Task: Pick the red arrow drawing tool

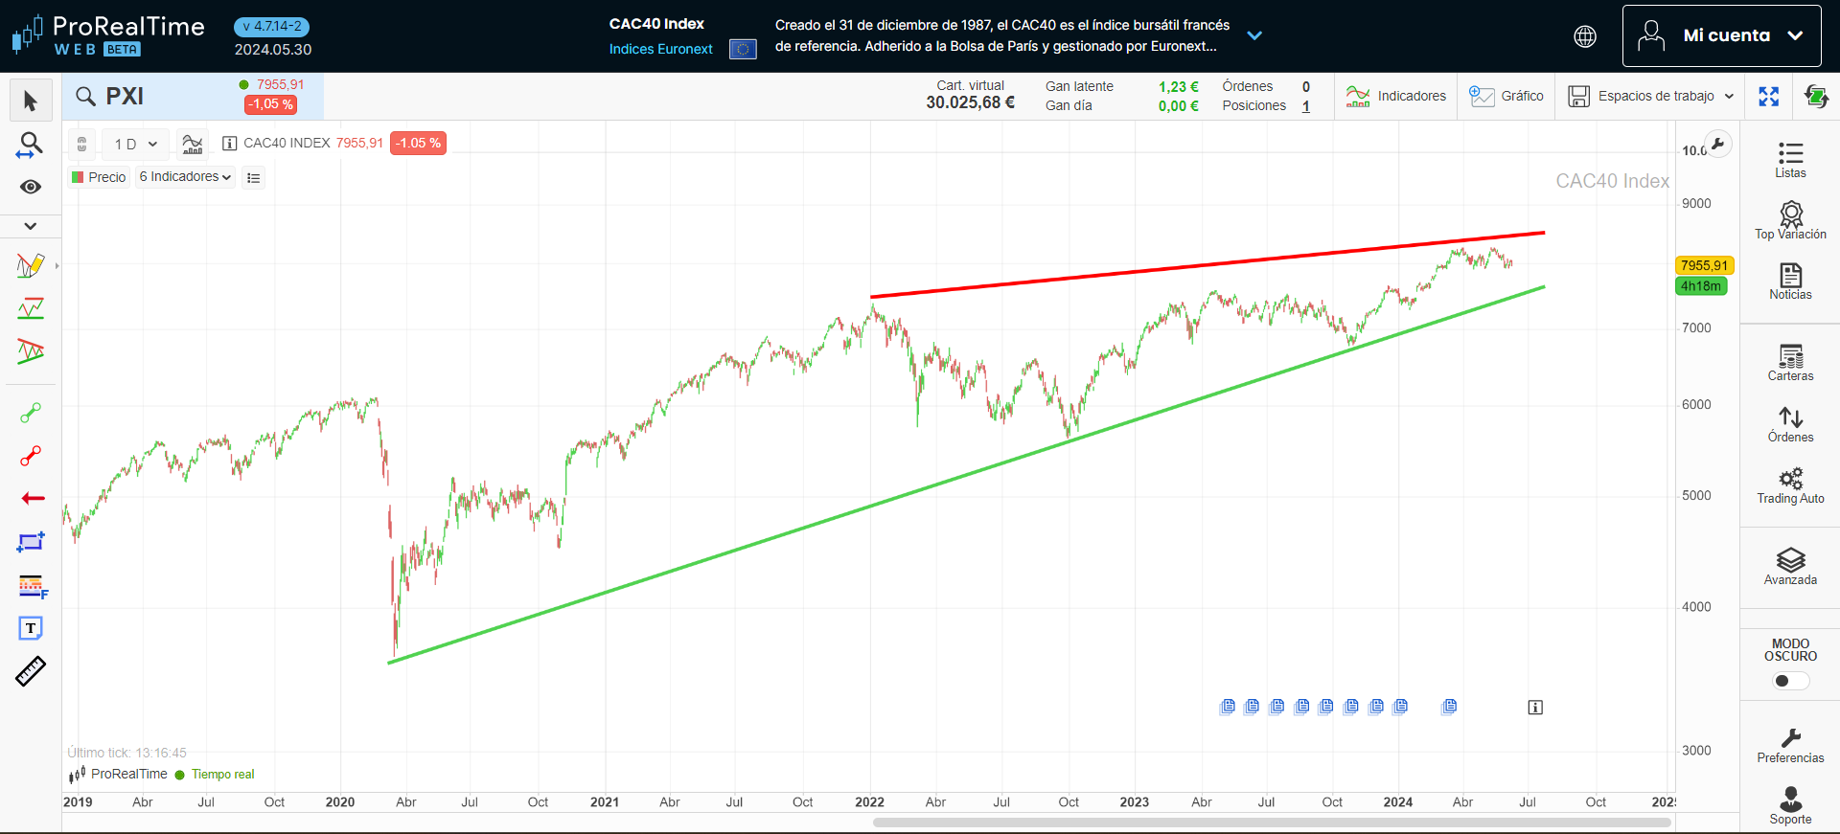Action: coord(32,499)
